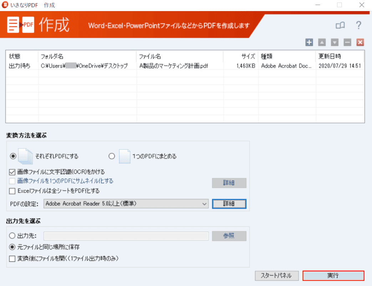Image resolution: width=372 pixels, height=286 pixels.
Task: Sort by 状態 column header
Action: tap(22, 56)
